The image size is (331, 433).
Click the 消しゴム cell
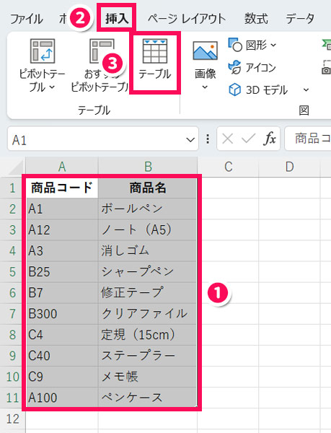point(148,250)
